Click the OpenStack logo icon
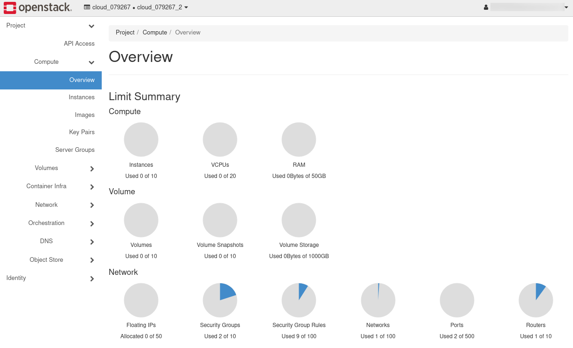 pyautogui.click(x=10, y=7)
